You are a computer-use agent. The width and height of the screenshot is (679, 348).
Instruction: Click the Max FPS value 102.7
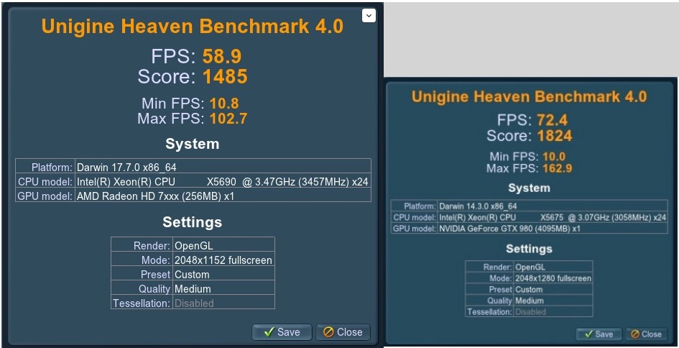228,119
